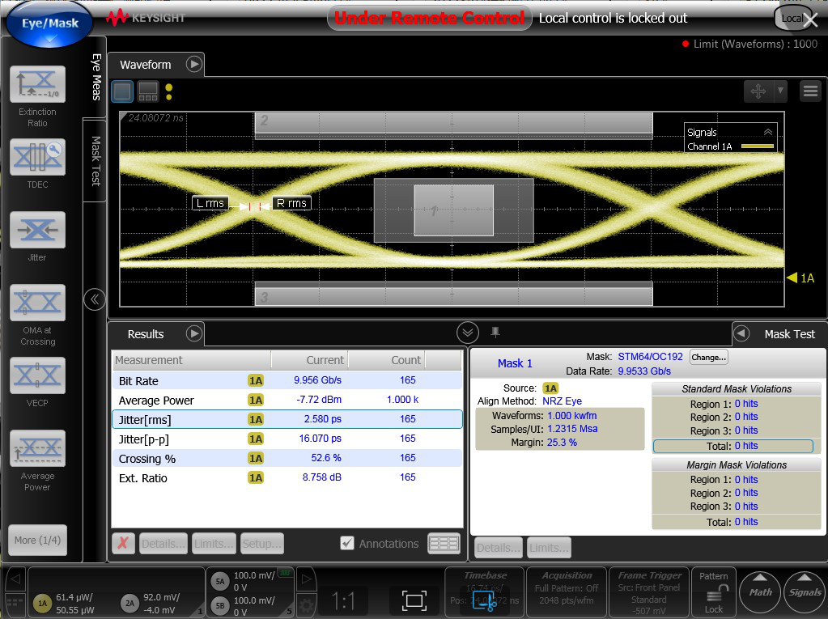The width and height of the screenshot is (828, 619).
Task: Collapse the Signals legend box
Action: click(767, 132)
